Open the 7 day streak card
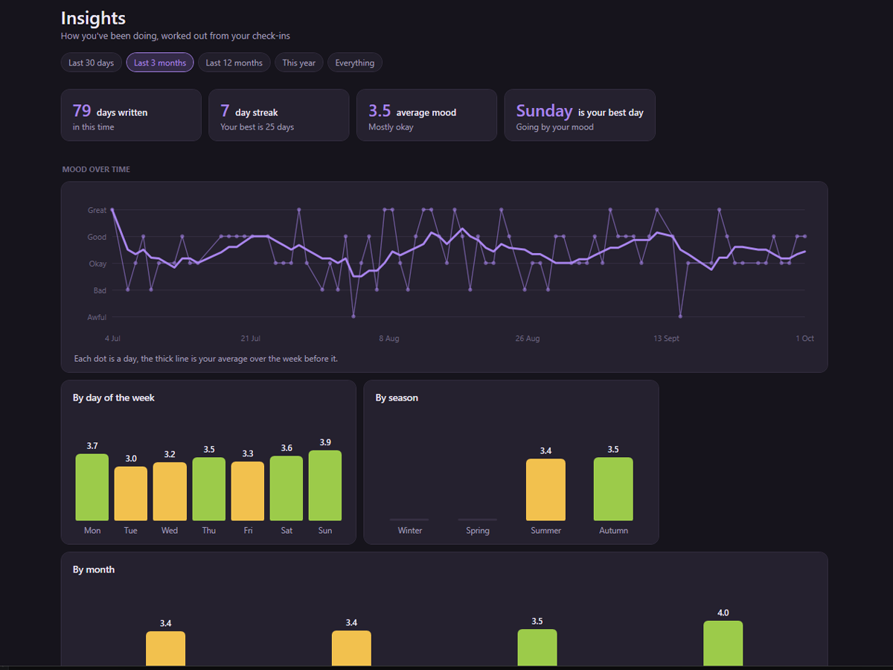 pos(278,115)
